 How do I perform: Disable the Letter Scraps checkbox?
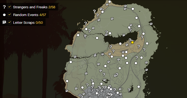point(10,22)
